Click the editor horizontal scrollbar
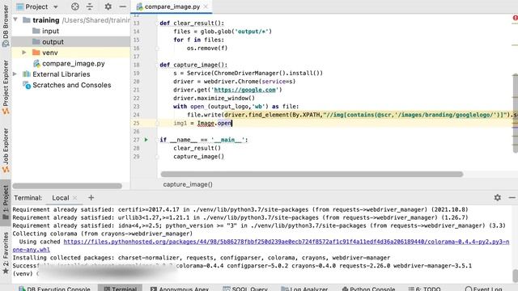 312,175
